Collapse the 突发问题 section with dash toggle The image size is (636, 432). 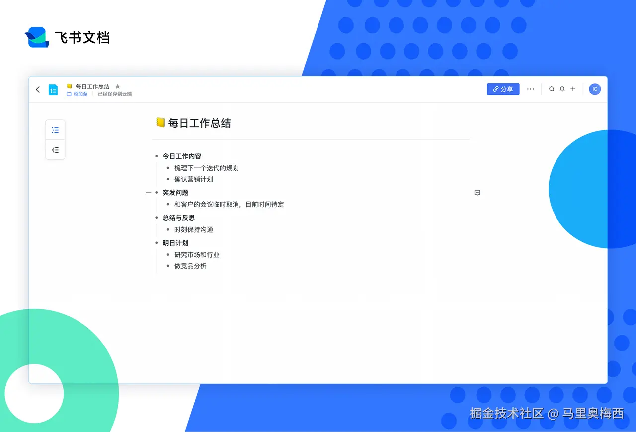coord(148,193)
